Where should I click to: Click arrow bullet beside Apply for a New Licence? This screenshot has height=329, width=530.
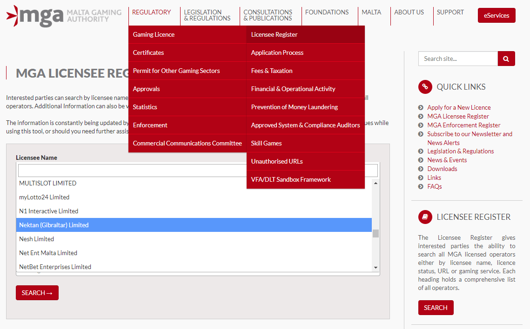tap(421, 108)
